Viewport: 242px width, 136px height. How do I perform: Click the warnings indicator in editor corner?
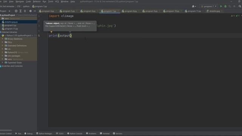pyautogui.click(x=233, y=16)
